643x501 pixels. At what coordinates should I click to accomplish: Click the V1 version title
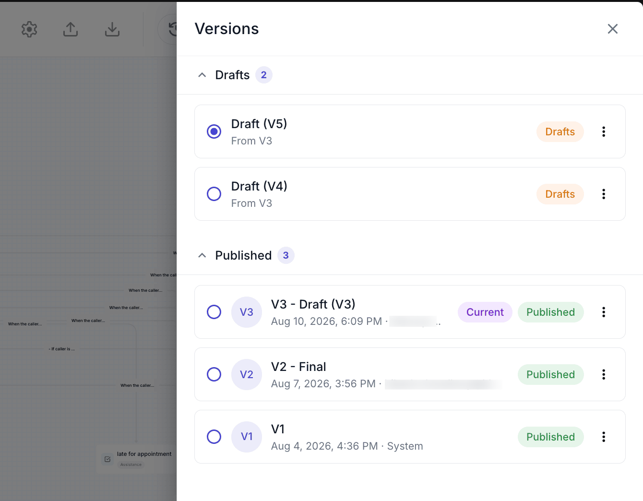(x=278, y=429)
